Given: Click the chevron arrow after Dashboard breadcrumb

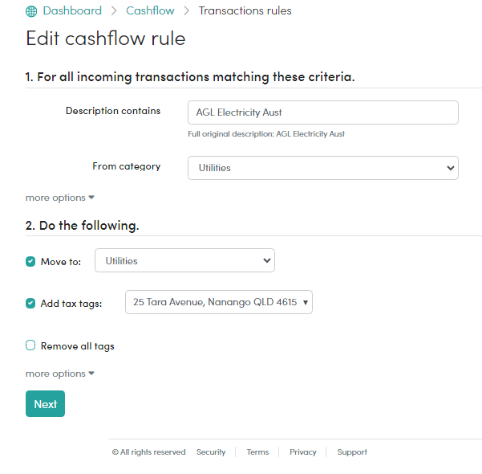Looking at the screenshot, I should (x=114, y=11).
